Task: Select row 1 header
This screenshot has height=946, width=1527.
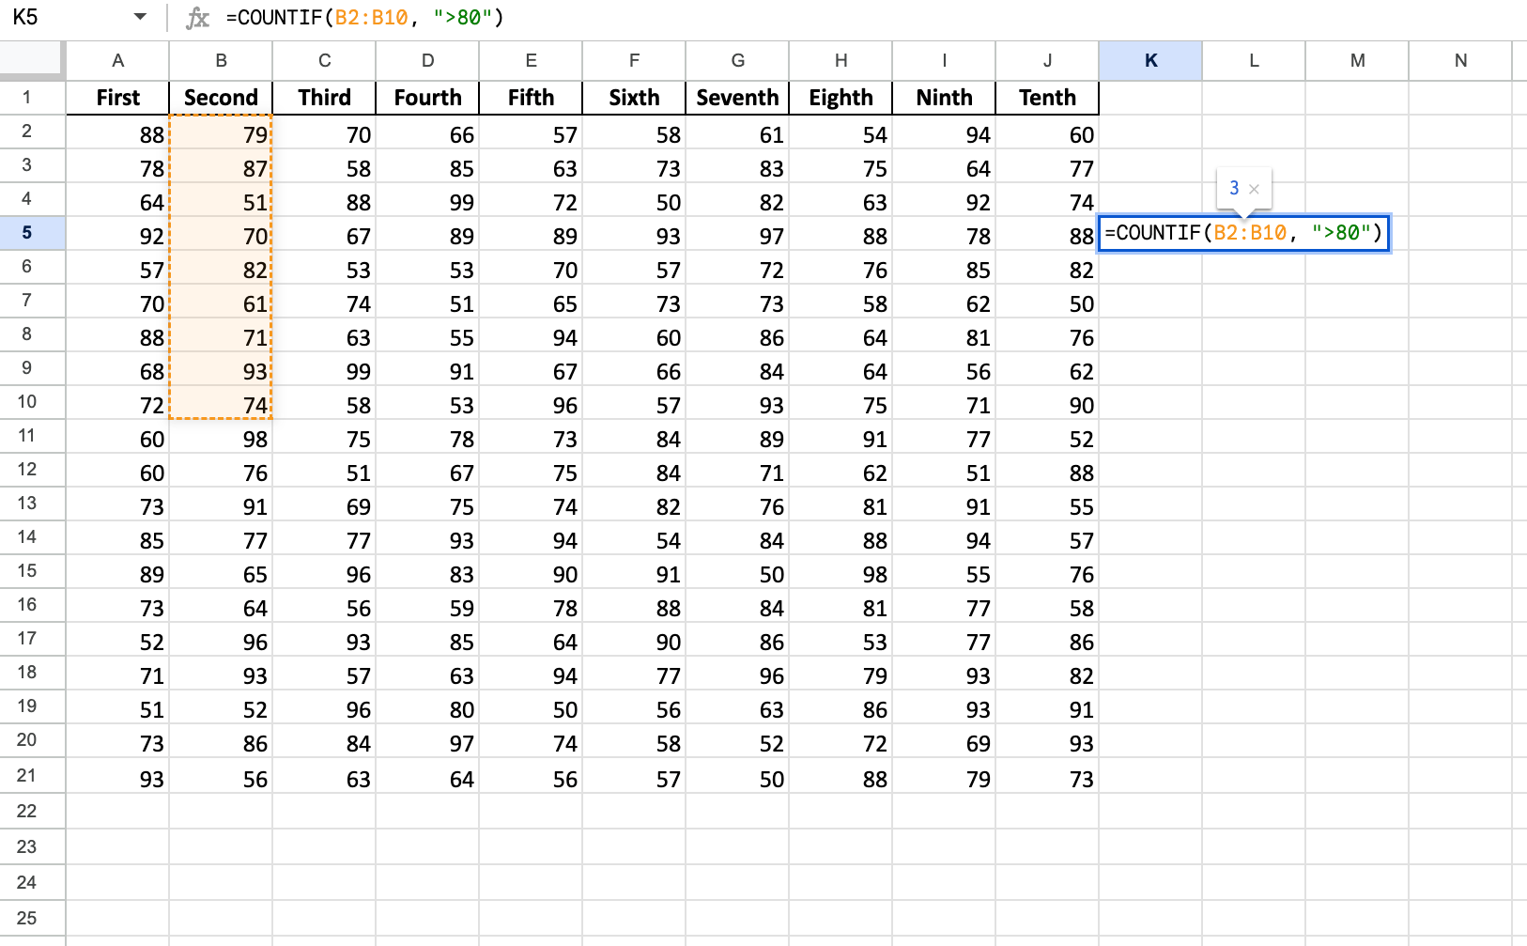Action: (32, 97)
